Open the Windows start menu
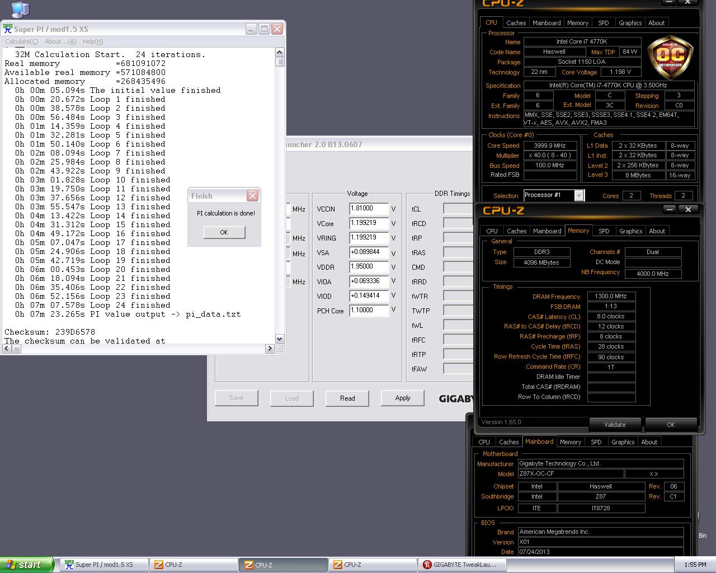Viewport: 716px width, 573px height. coord(27,565)
